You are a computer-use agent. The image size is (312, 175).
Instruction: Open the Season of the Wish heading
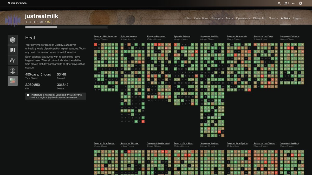pos(210,37)
